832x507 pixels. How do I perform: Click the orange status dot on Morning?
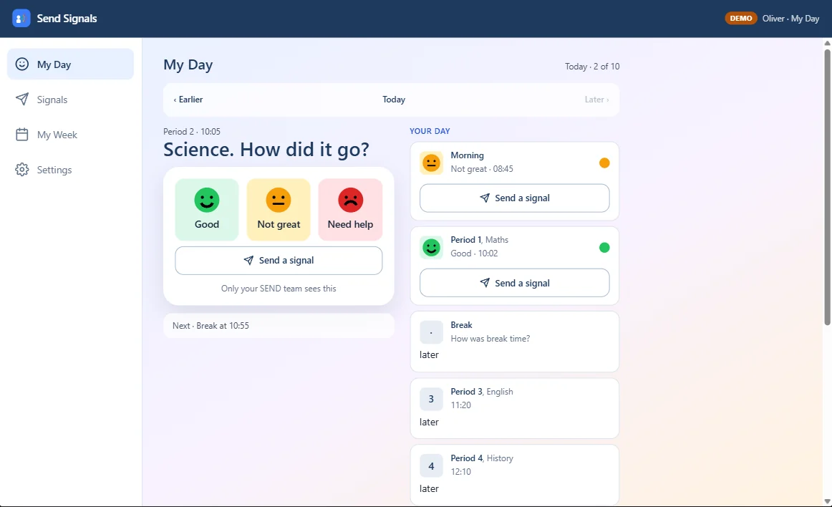click(604, 163)
